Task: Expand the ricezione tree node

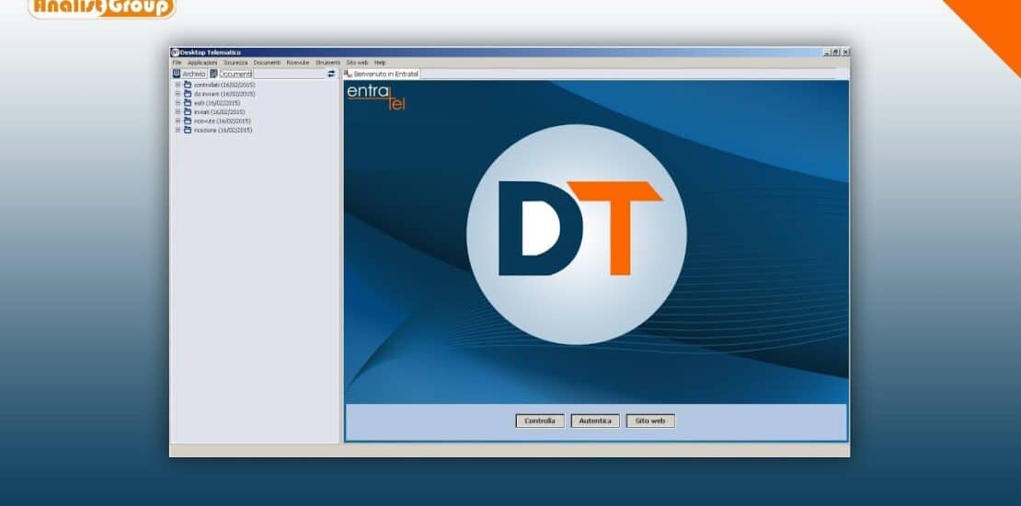Action: tap(178, 131)
